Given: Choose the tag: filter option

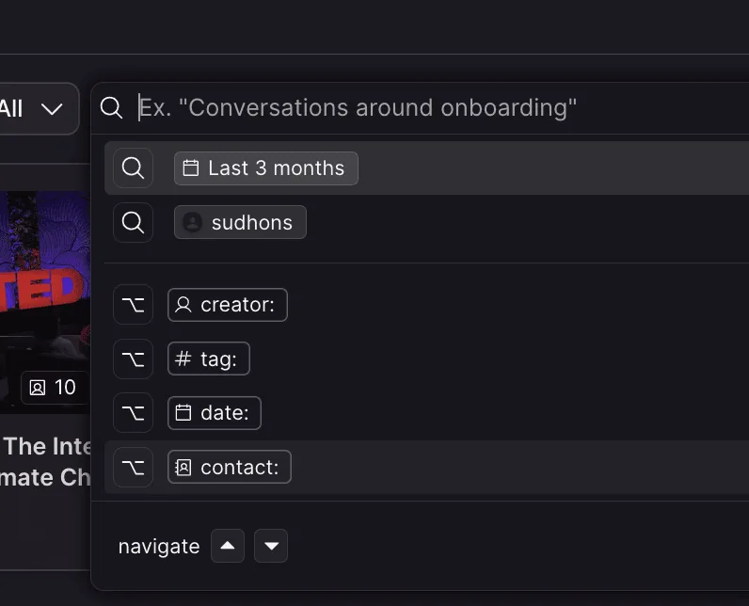Looking at the screenshot, I should coord(209,359).
